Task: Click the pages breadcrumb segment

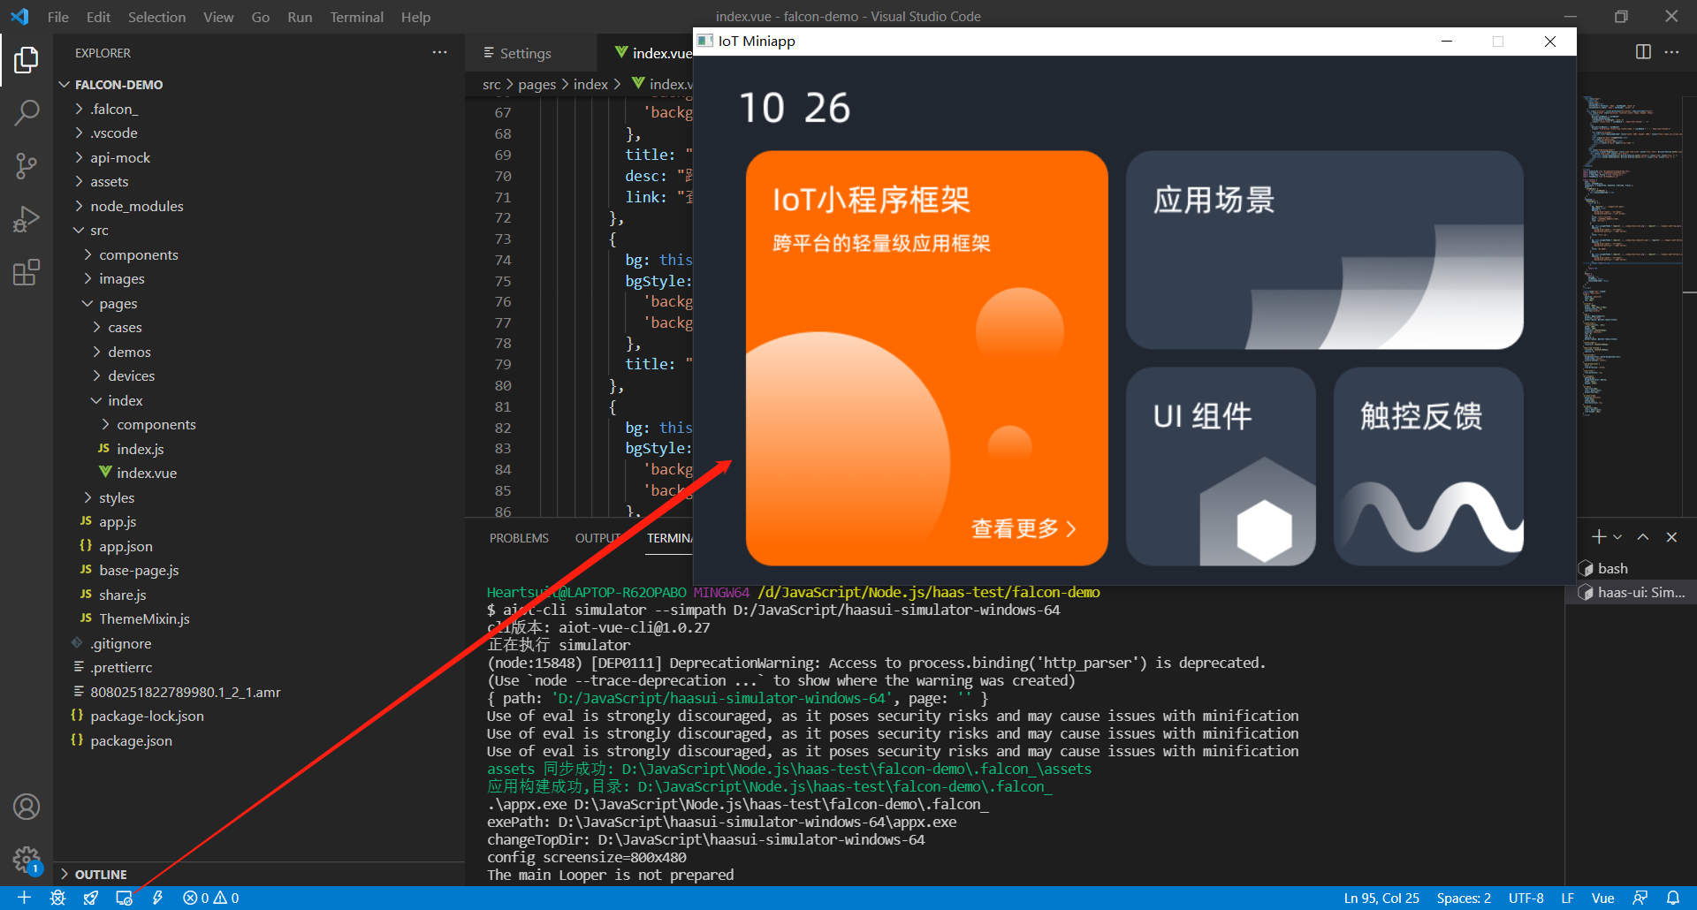Action: 536,84
